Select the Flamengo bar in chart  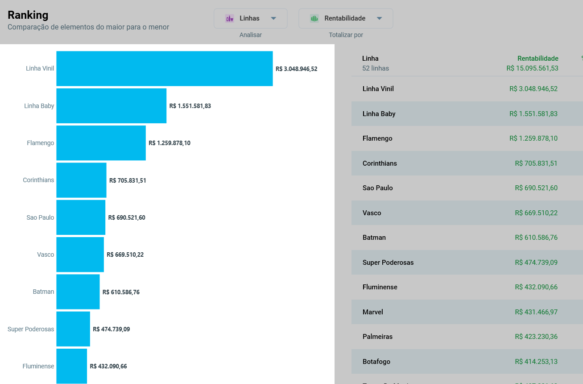pyautogui.click(x=101, y=143)
